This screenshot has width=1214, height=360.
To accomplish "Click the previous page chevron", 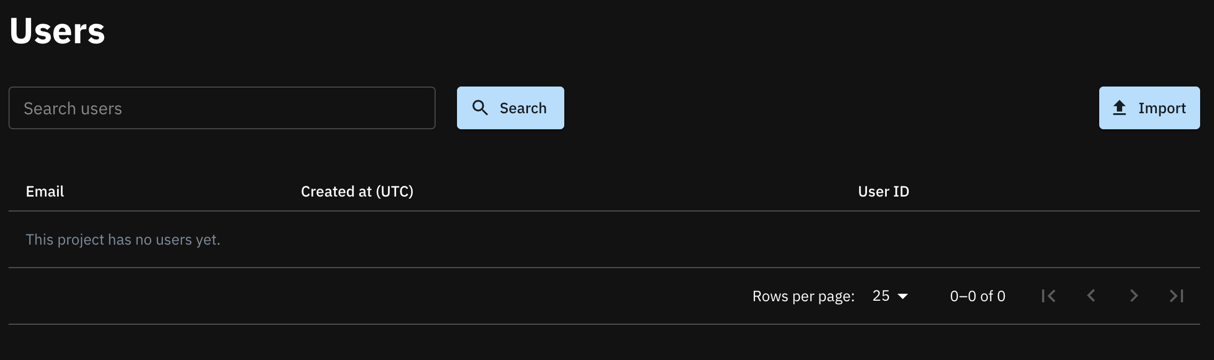I will click(1091, 296).
